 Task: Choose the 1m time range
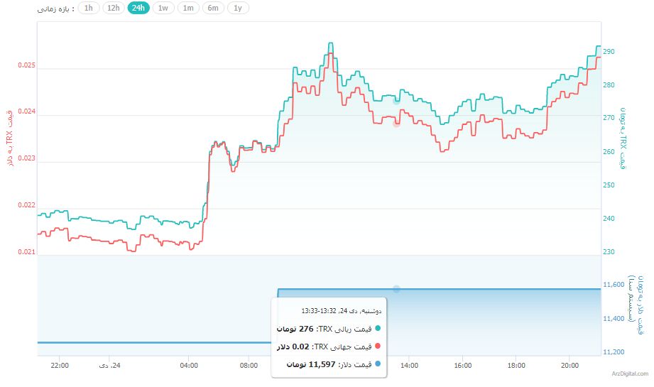(188, 9)
